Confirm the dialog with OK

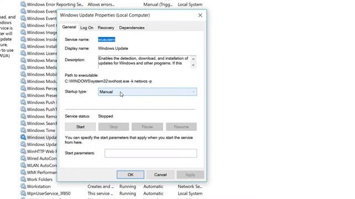click(x=130, y=175)
